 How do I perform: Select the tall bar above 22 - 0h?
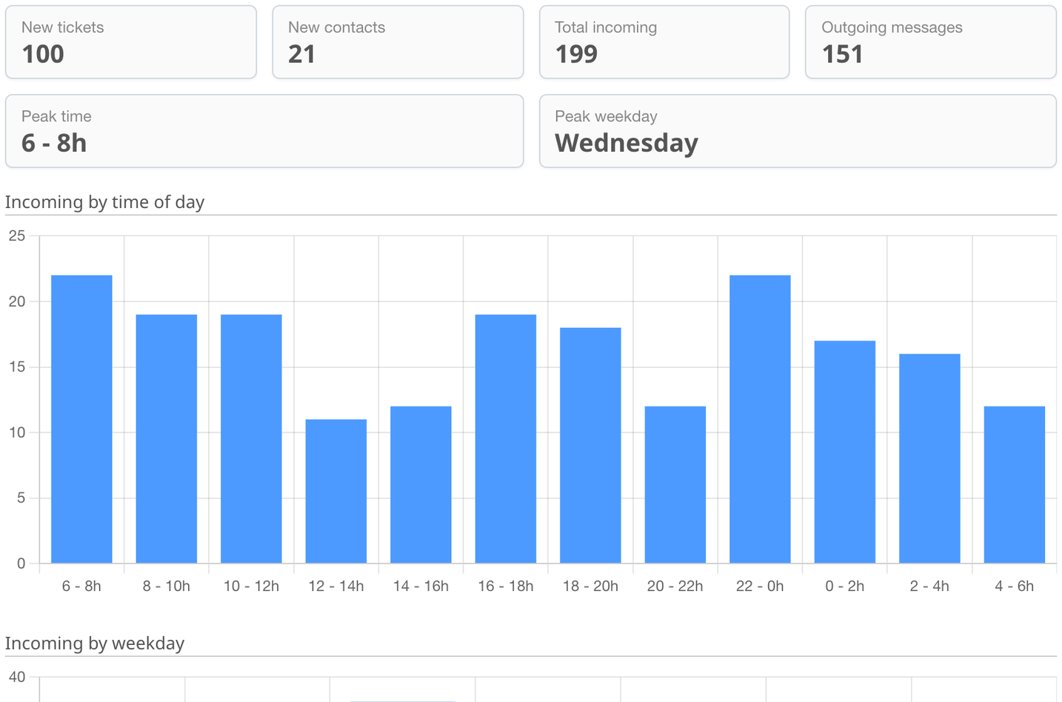[x=760, y=419]
